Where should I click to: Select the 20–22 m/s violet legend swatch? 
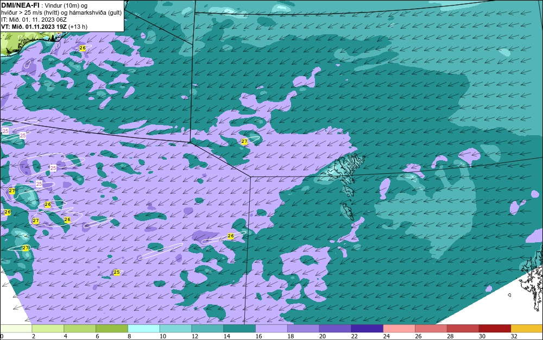click(x=335, y=329)
